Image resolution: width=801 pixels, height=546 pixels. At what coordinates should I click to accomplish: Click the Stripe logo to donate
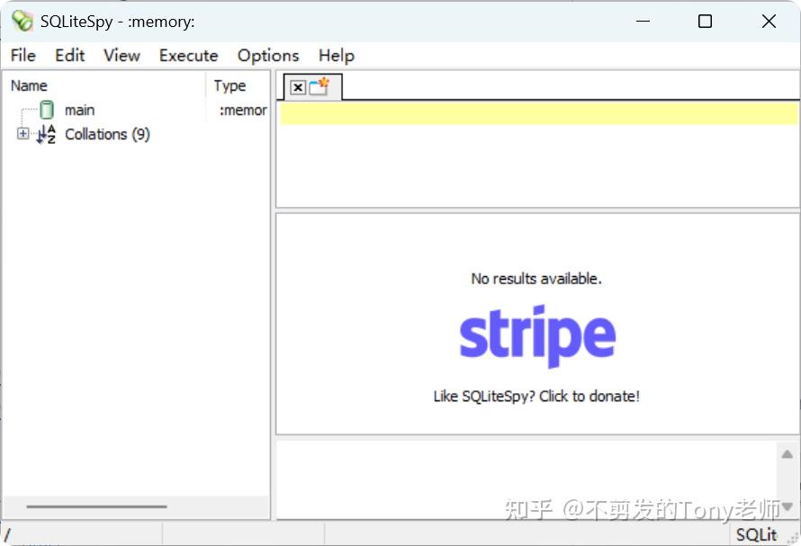tap(536, 336)
